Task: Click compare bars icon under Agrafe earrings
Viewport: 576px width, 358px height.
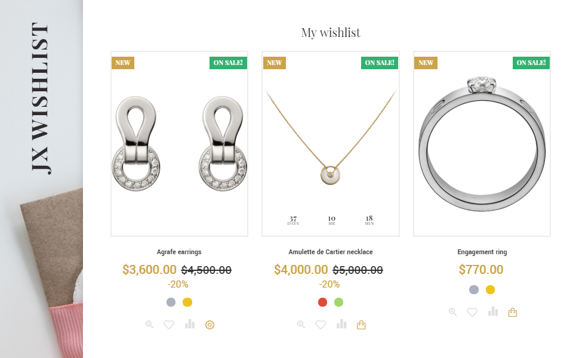Action: tap(190, 324)
